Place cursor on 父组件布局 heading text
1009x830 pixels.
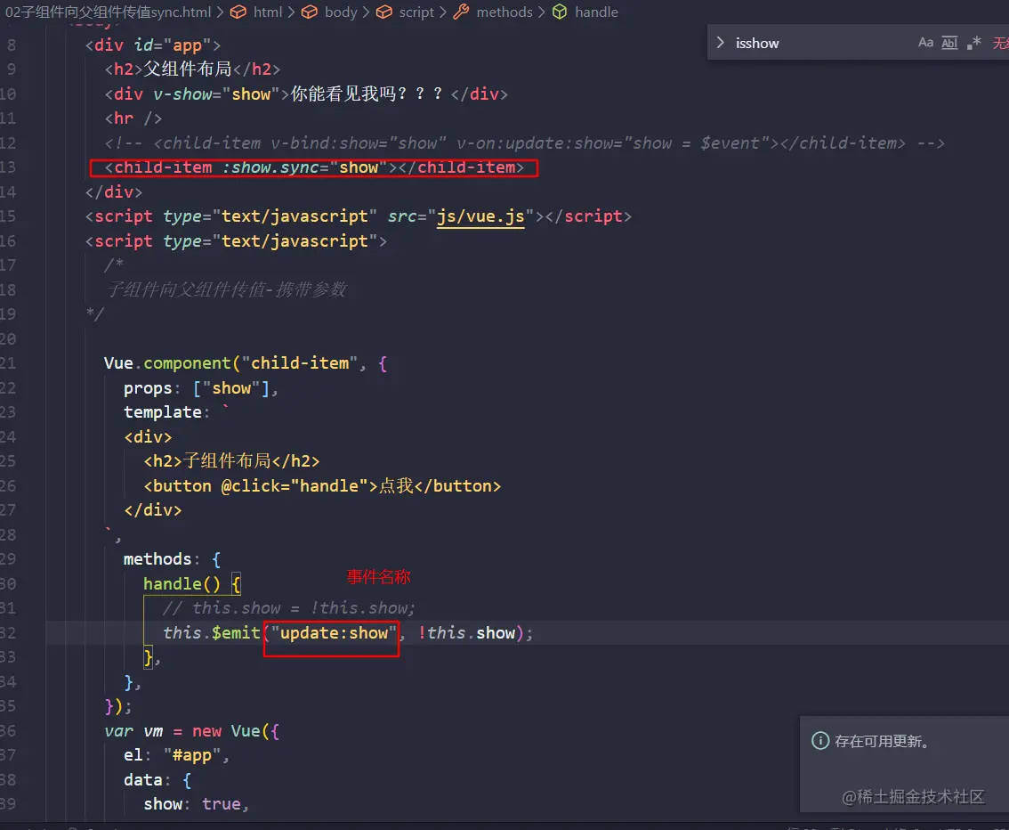point(187,69)
